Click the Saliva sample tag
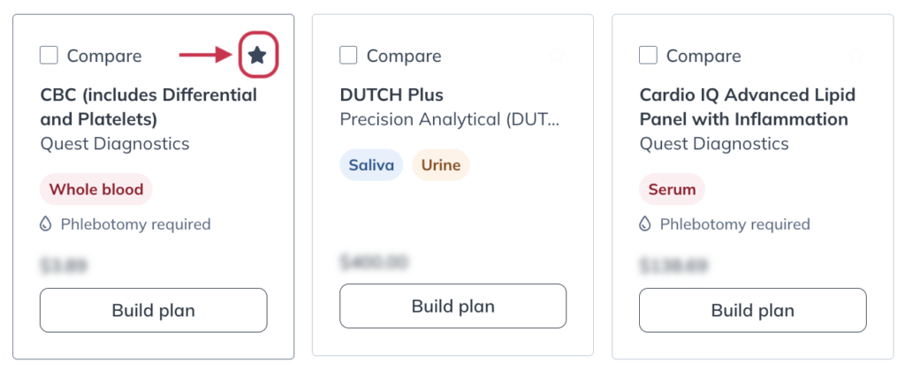Viewport: 905px width, 370px height. tap(371, 165)
